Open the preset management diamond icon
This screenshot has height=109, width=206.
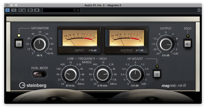pyautogui.click(x=78, y=10)
